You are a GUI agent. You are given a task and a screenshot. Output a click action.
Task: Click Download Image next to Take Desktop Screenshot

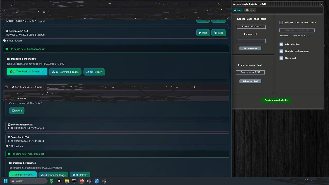tap(65, 72)
